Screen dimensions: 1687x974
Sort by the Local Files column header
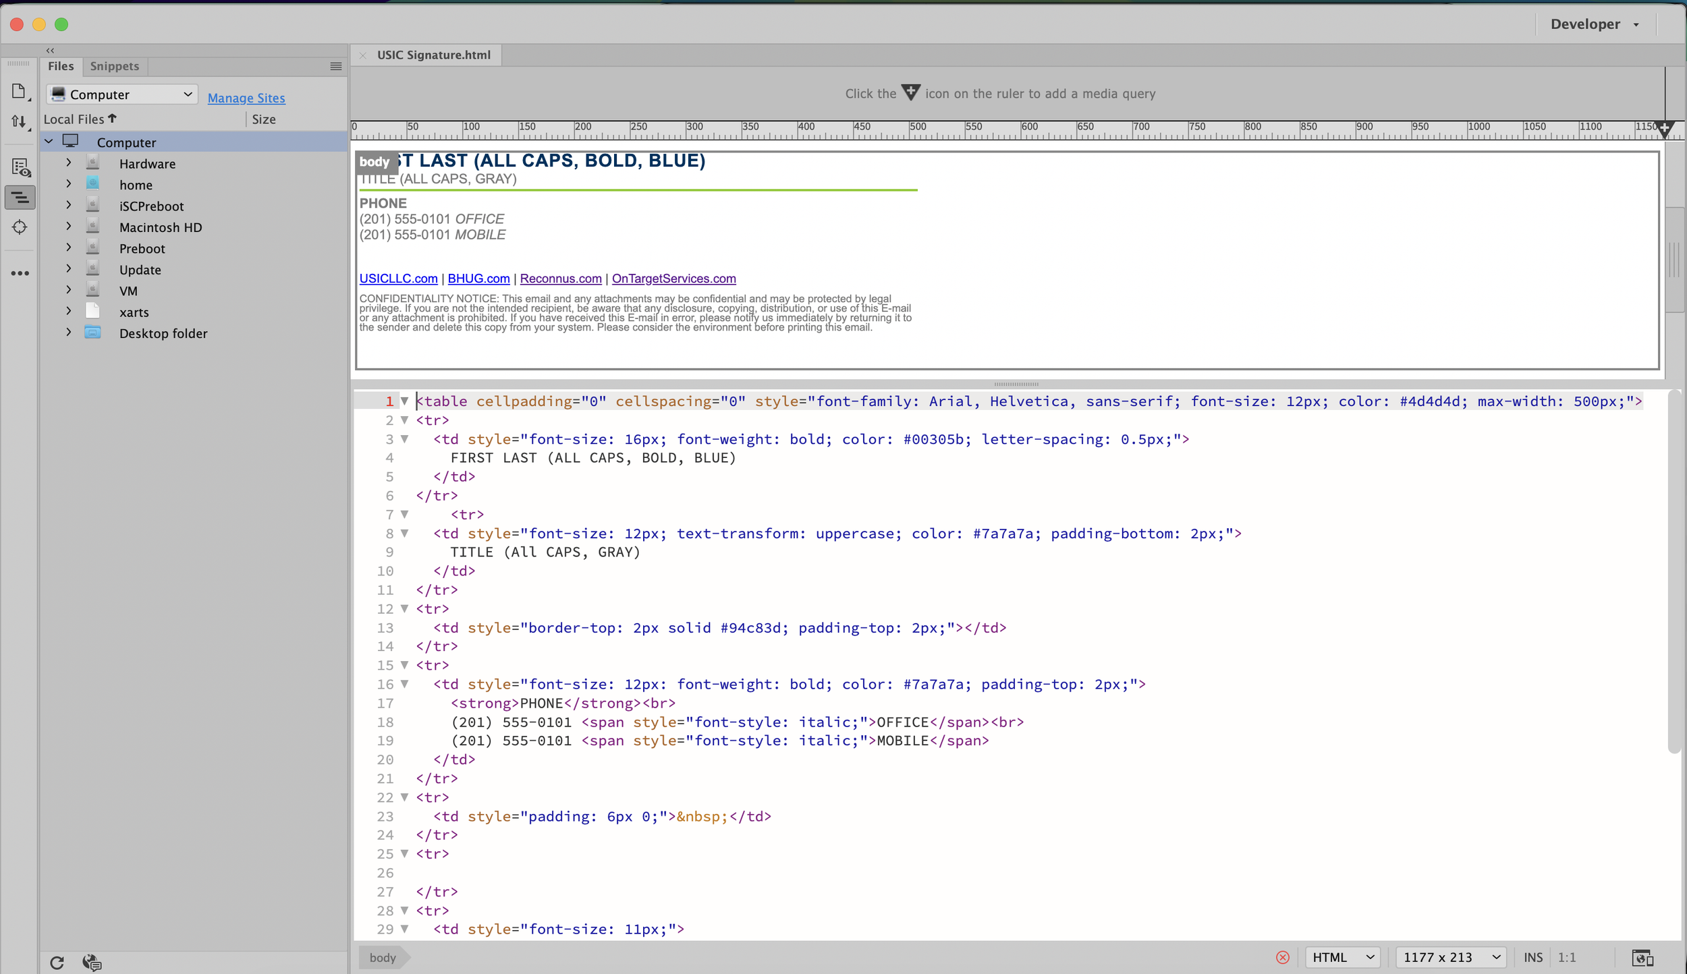point(80,119)
